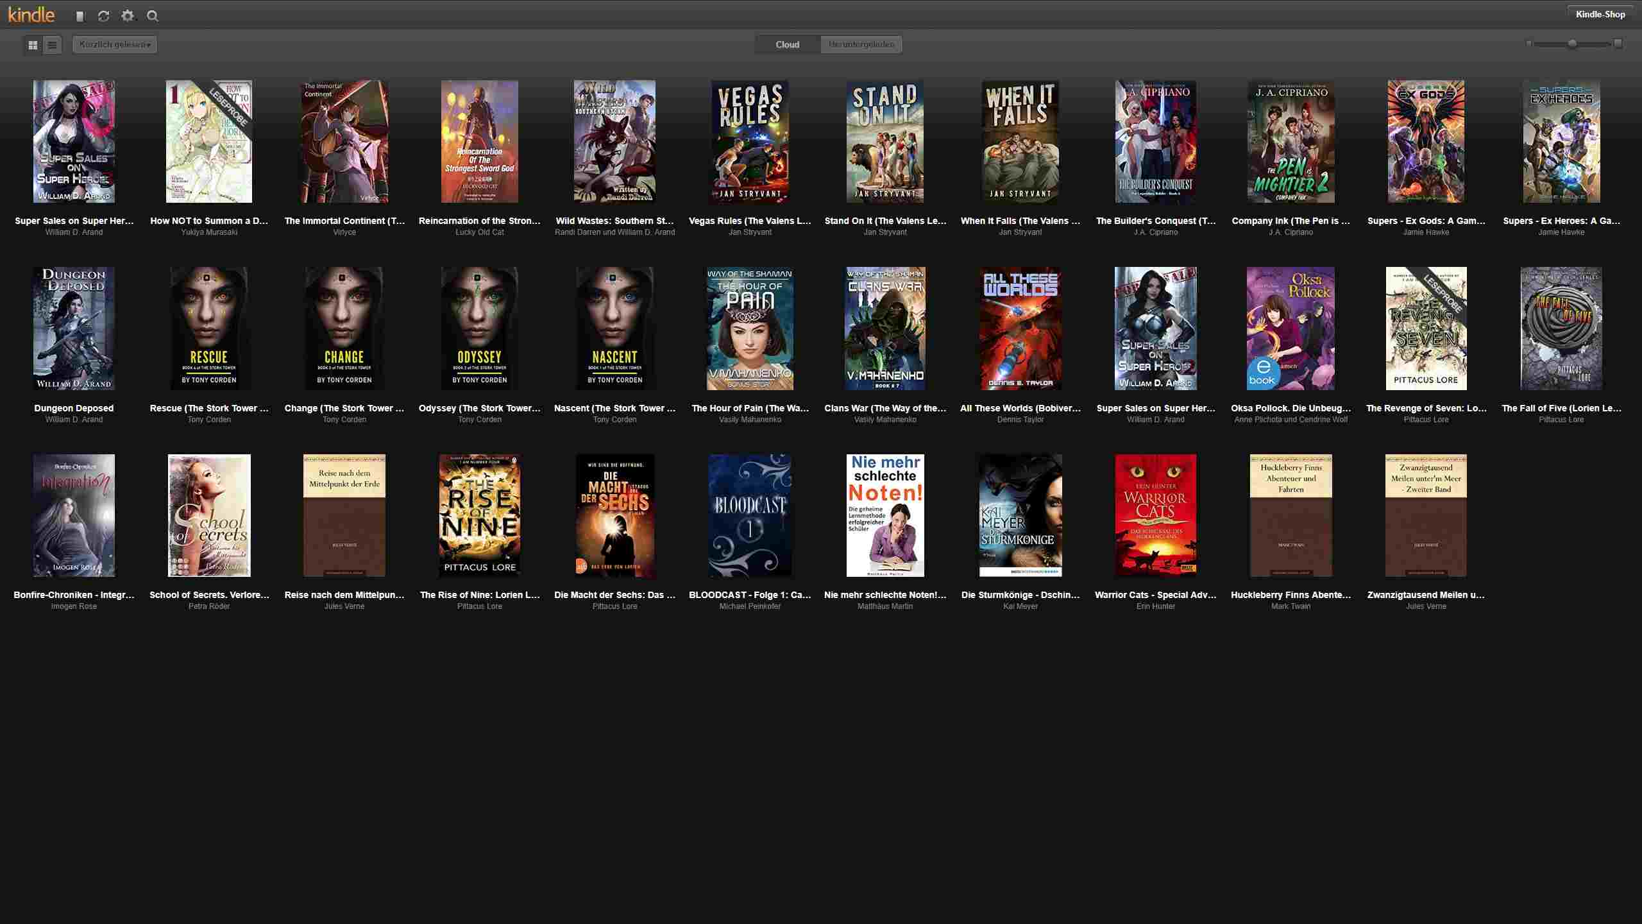
Task: Click the large cover size icon
Action: pyautogui.click(x=1618, y=44)
